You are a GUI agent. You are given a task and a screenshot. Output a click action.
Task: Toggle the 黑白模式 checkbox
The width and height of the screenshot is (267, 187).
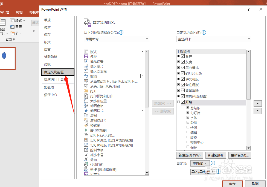tap(183, 68)
